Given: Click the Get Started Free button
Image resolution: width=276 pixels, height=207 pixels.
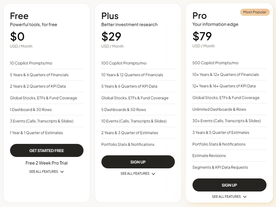Looking at the screenshot, I should pos(46,150).
